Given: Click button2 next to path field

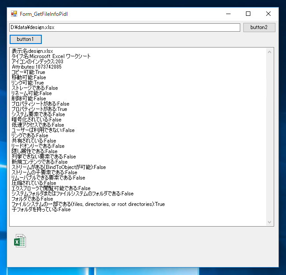Looking at the screenshot, I should tap(259, 27).
